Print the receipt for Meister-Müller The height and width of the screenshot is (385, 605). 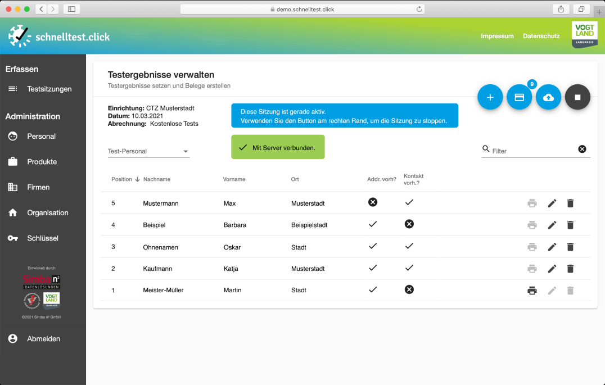(532, 291)
